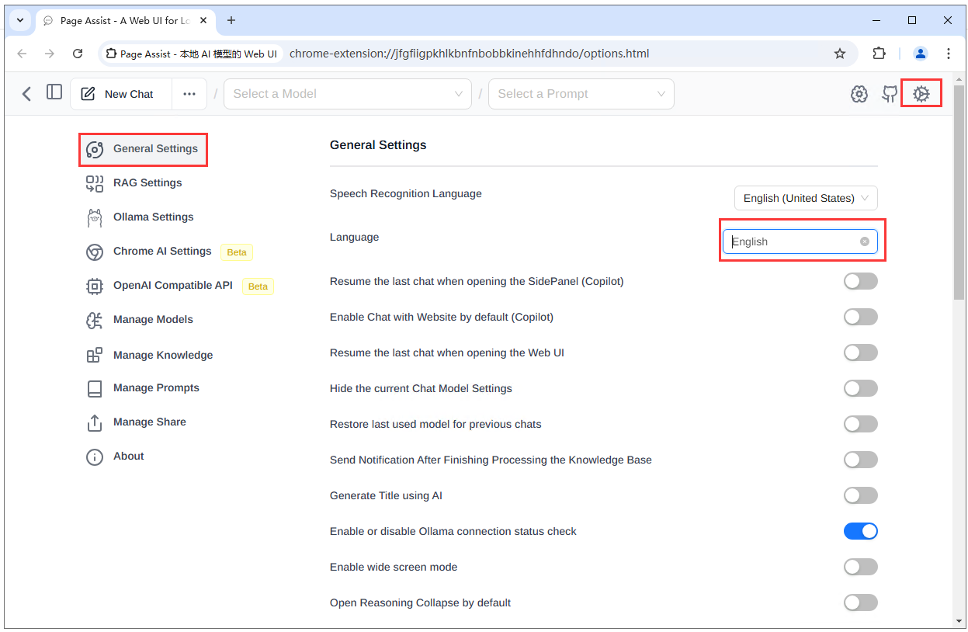This screenshot has width=968, height=632.
Task: Click the browser back arrow
Action: [22, 54]
